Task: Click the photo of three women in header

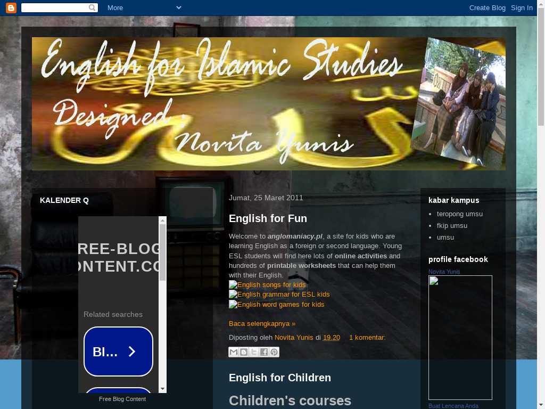Action: point(458,103)
